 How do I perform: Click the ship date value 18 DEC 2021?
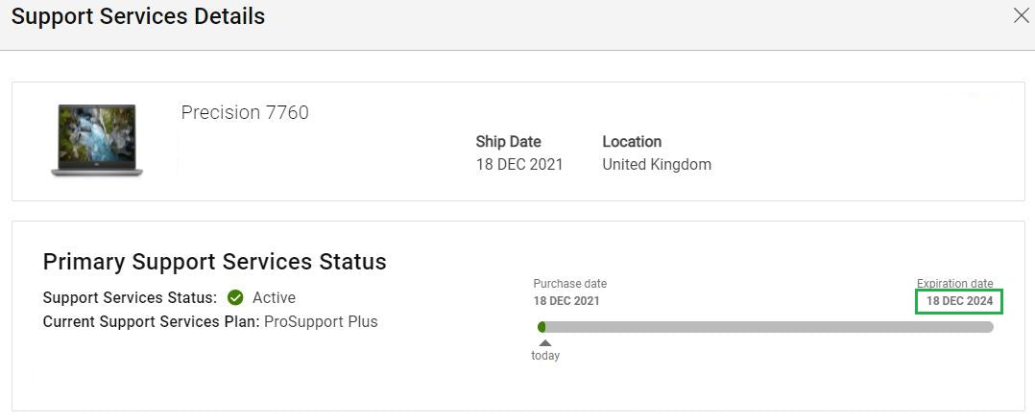coord(519,164)
